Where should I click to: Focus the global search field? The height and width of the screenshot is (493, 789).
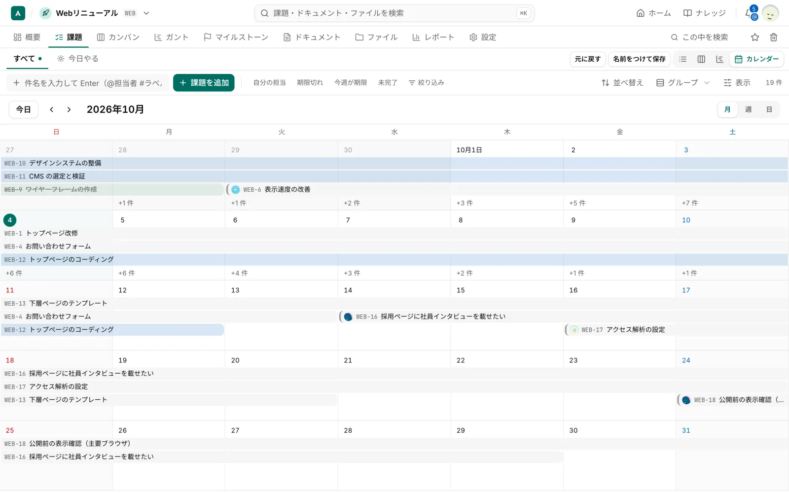394,13
